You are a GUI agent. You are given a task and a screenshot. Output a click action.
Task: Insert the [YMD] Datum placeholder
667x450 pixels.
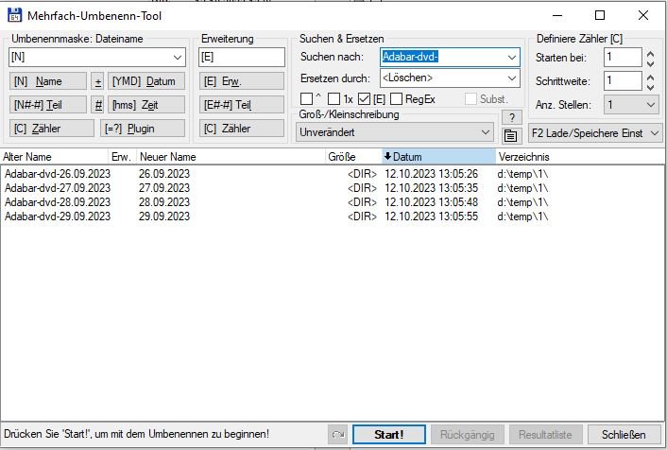click(x=146, y=81)
